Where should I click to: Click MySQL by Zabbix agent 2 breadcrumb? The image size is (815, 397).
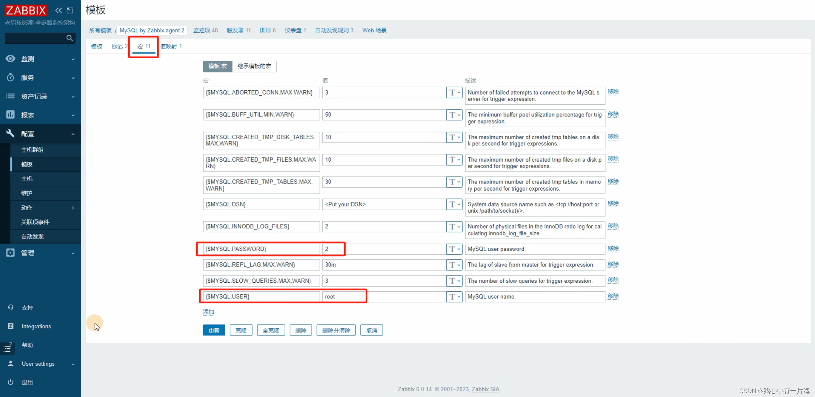[x=152, y=30]
